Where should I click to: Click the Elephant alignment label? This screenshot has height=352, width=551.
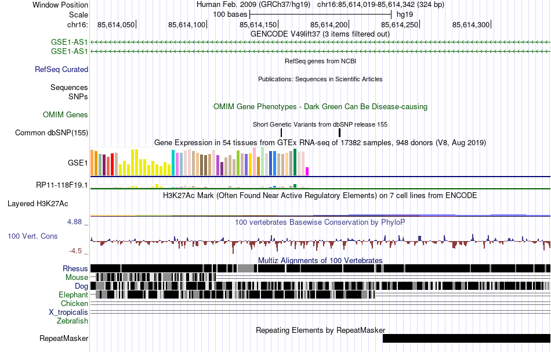pyautogui.click(x=73, y=295)
